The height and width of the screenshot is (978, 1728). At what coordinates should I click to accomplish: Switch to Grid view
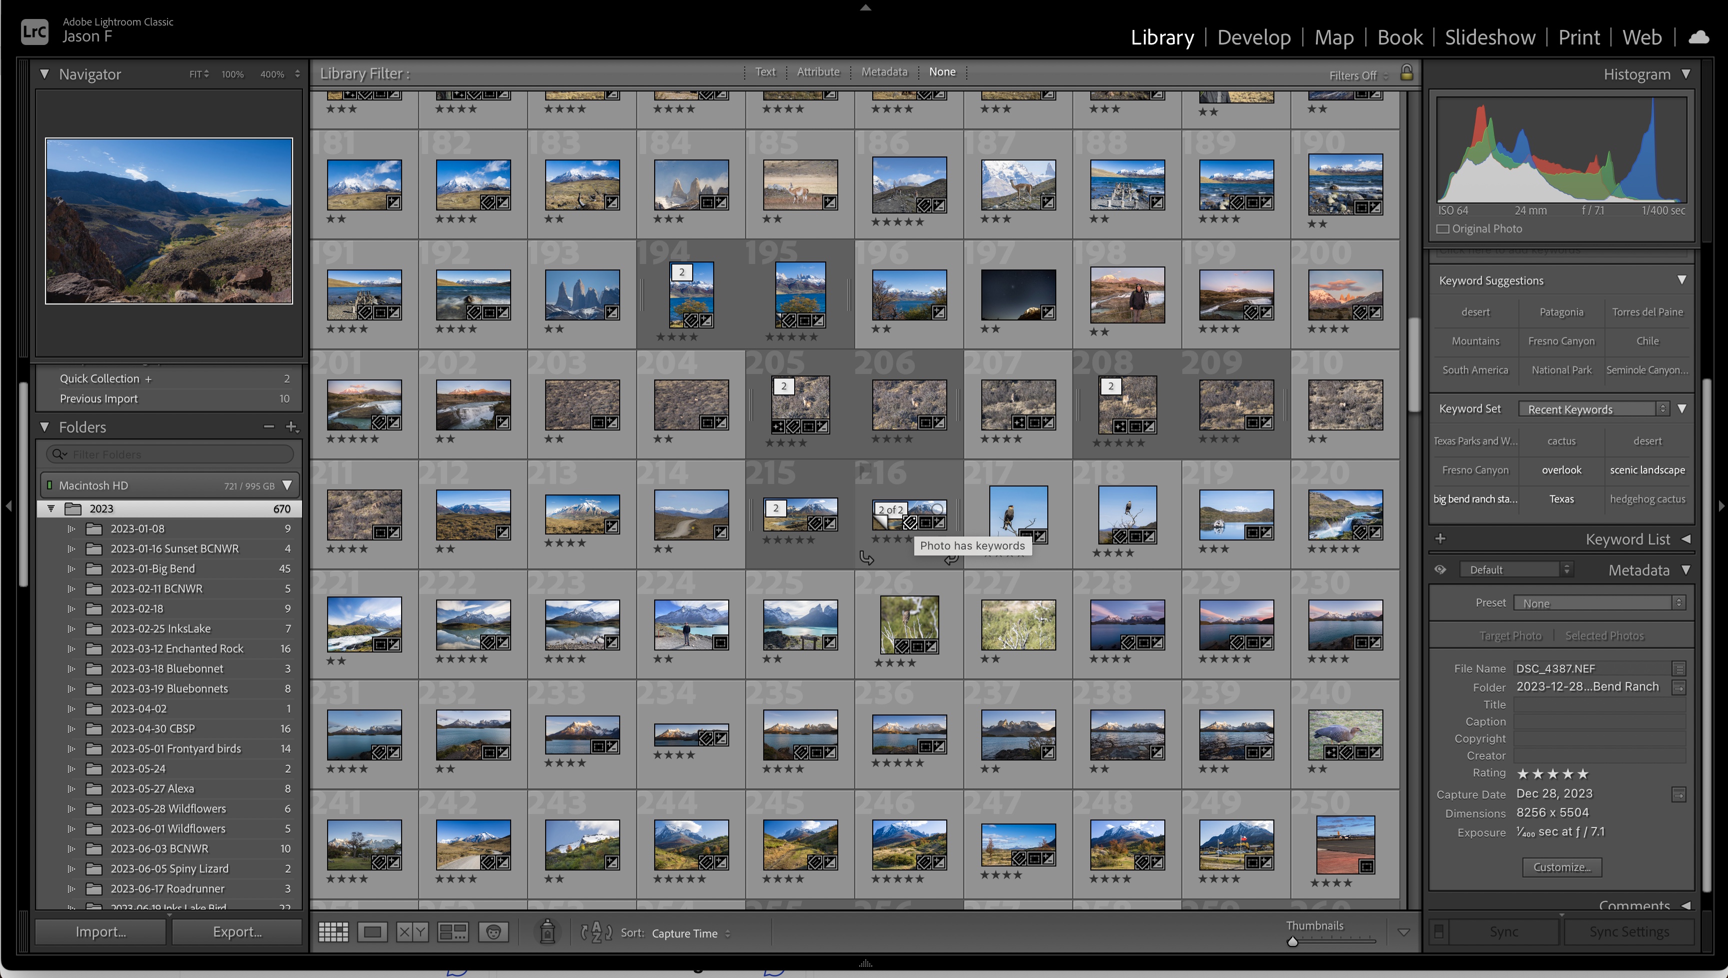(x=333, y=932)
